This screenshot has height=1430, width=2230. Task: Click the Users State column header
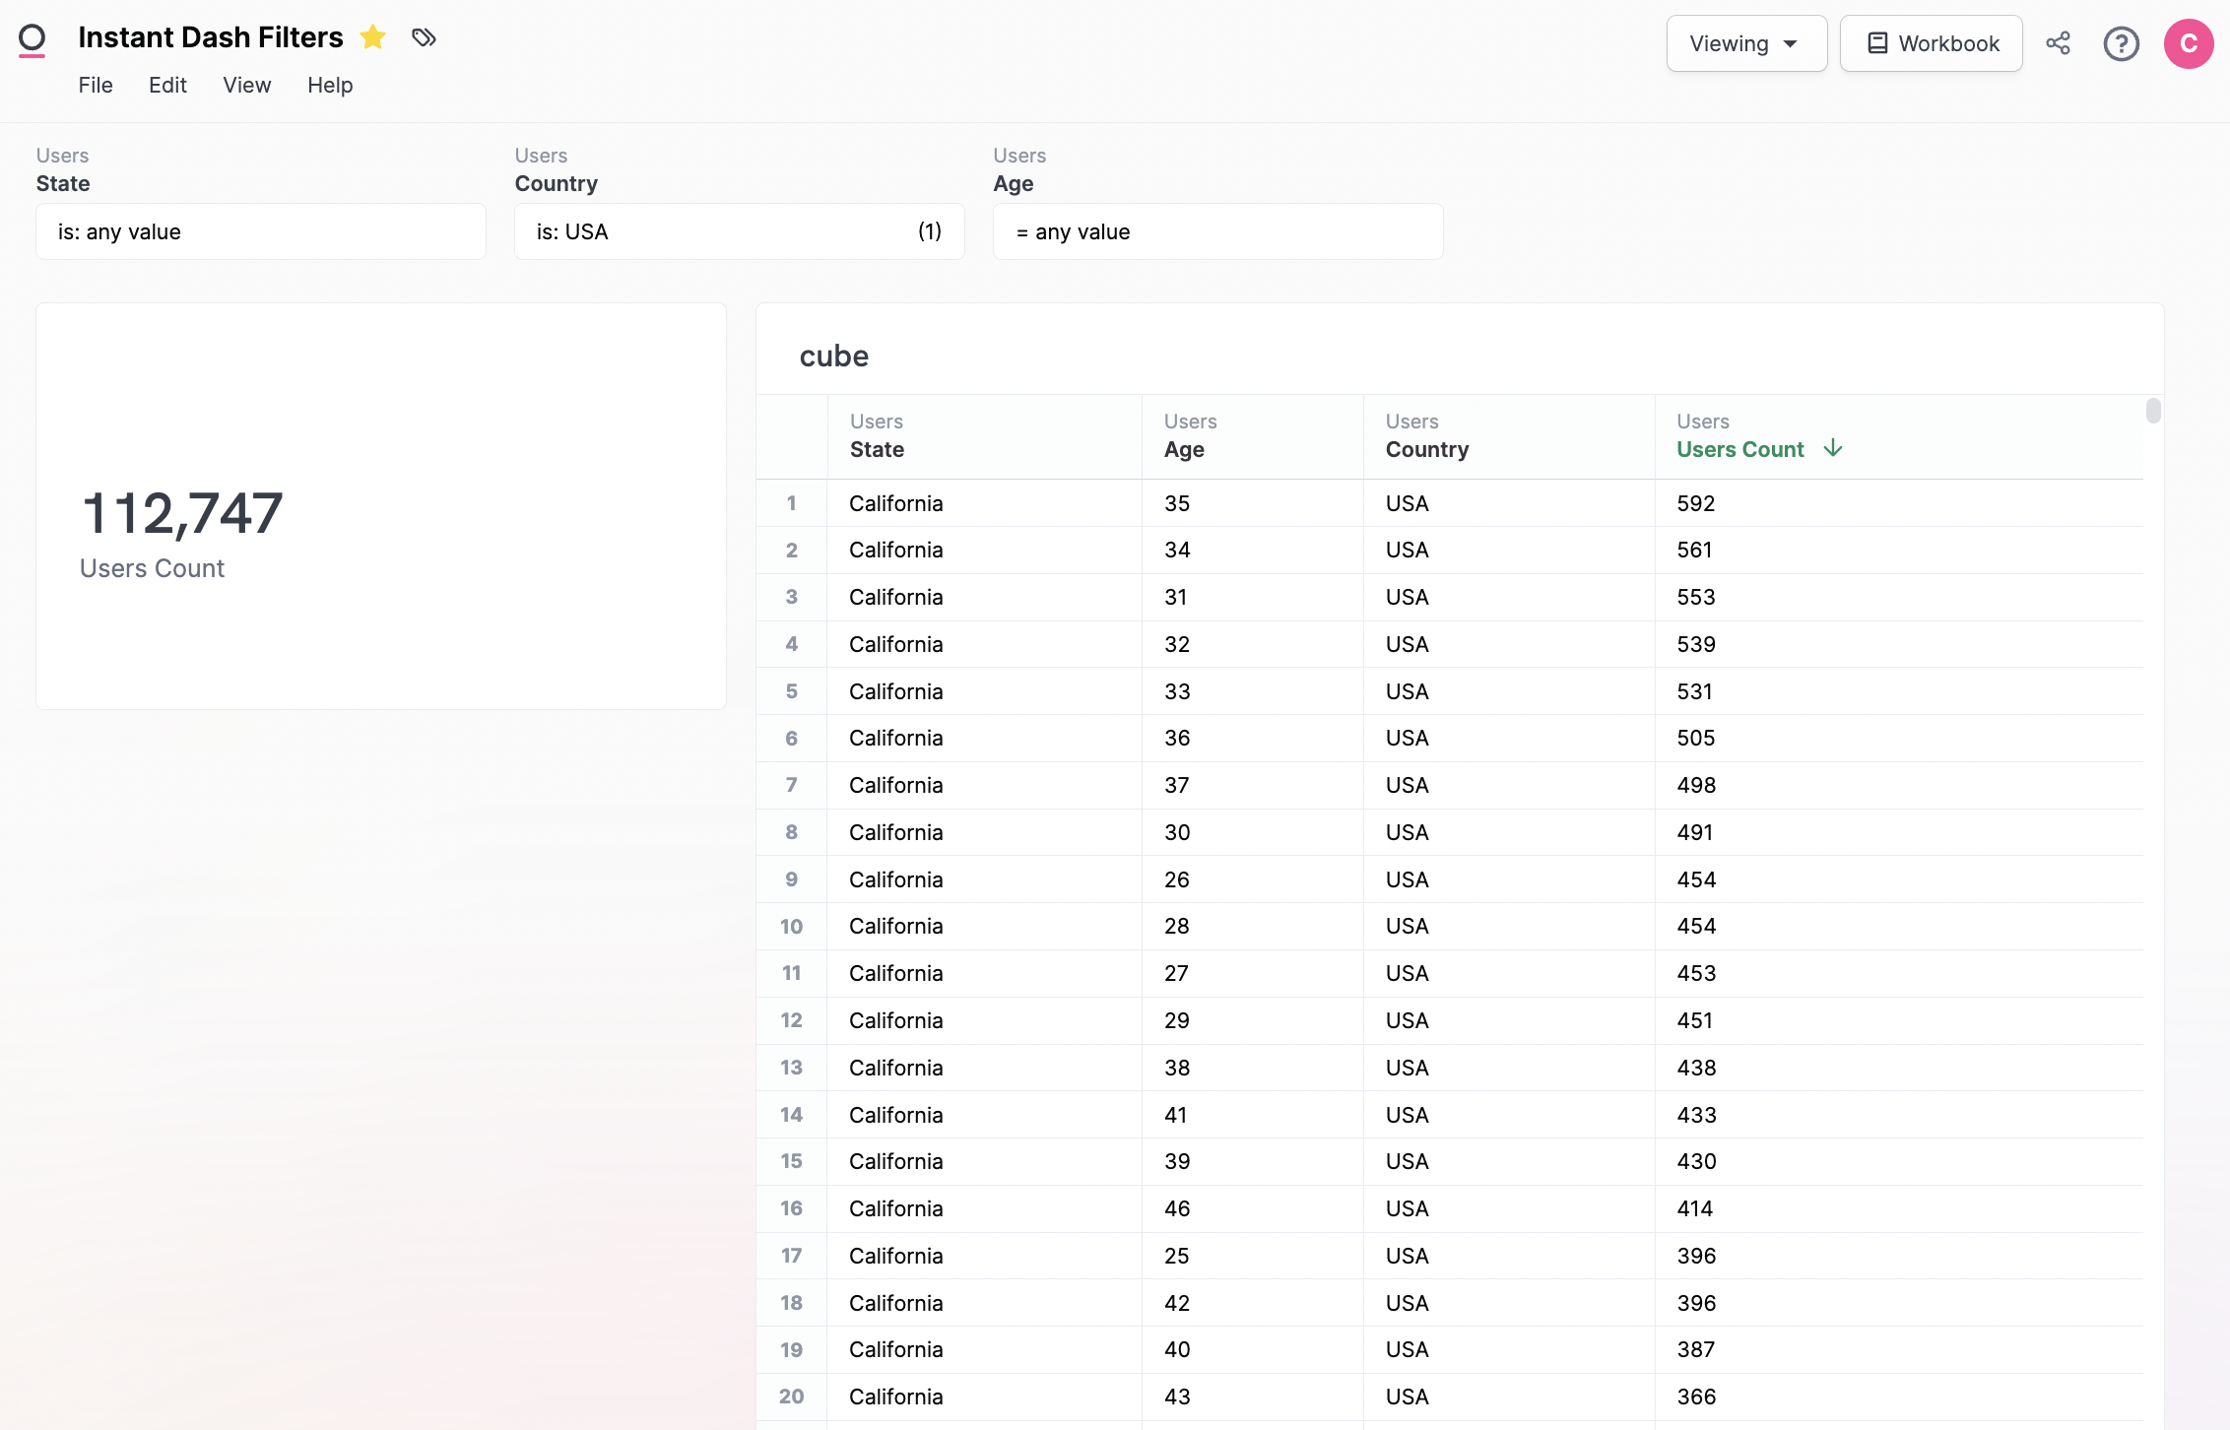coord(877,449)
